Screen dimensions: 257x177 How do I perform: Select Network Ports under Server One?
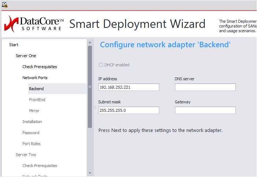click(x=35, y=78)
